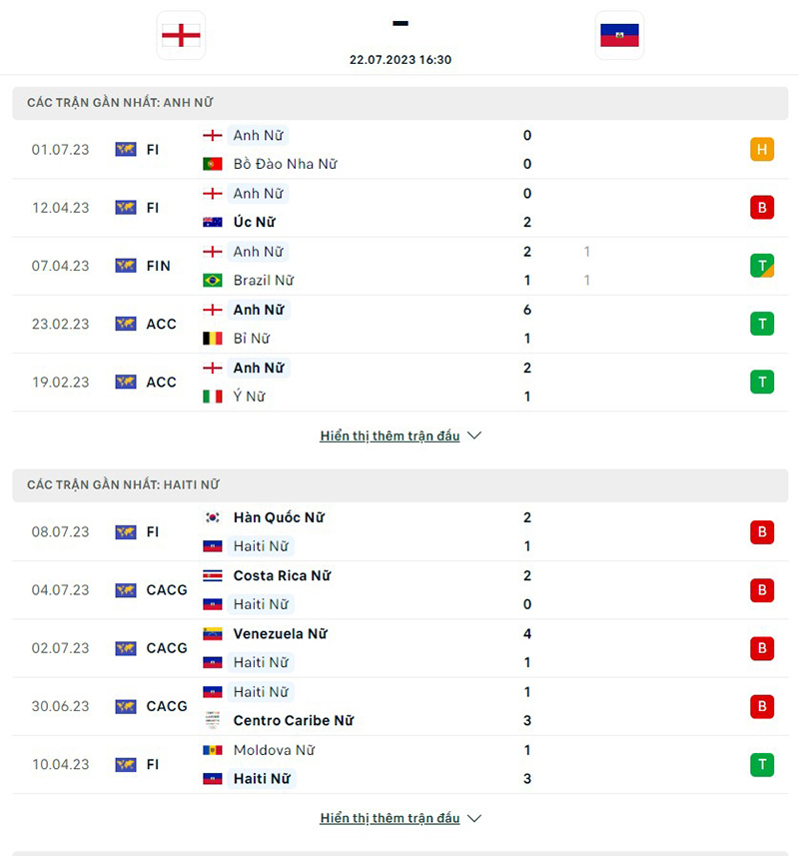
Task: Click the match date 22.07.2023 16:30 at the top
Action: point(399,60)
